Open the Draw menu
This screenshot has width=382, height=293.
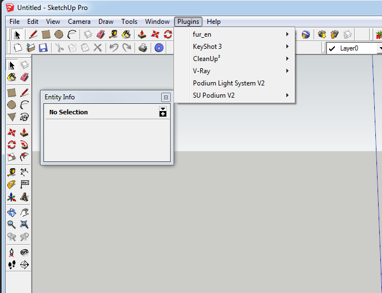coord(106,22)
